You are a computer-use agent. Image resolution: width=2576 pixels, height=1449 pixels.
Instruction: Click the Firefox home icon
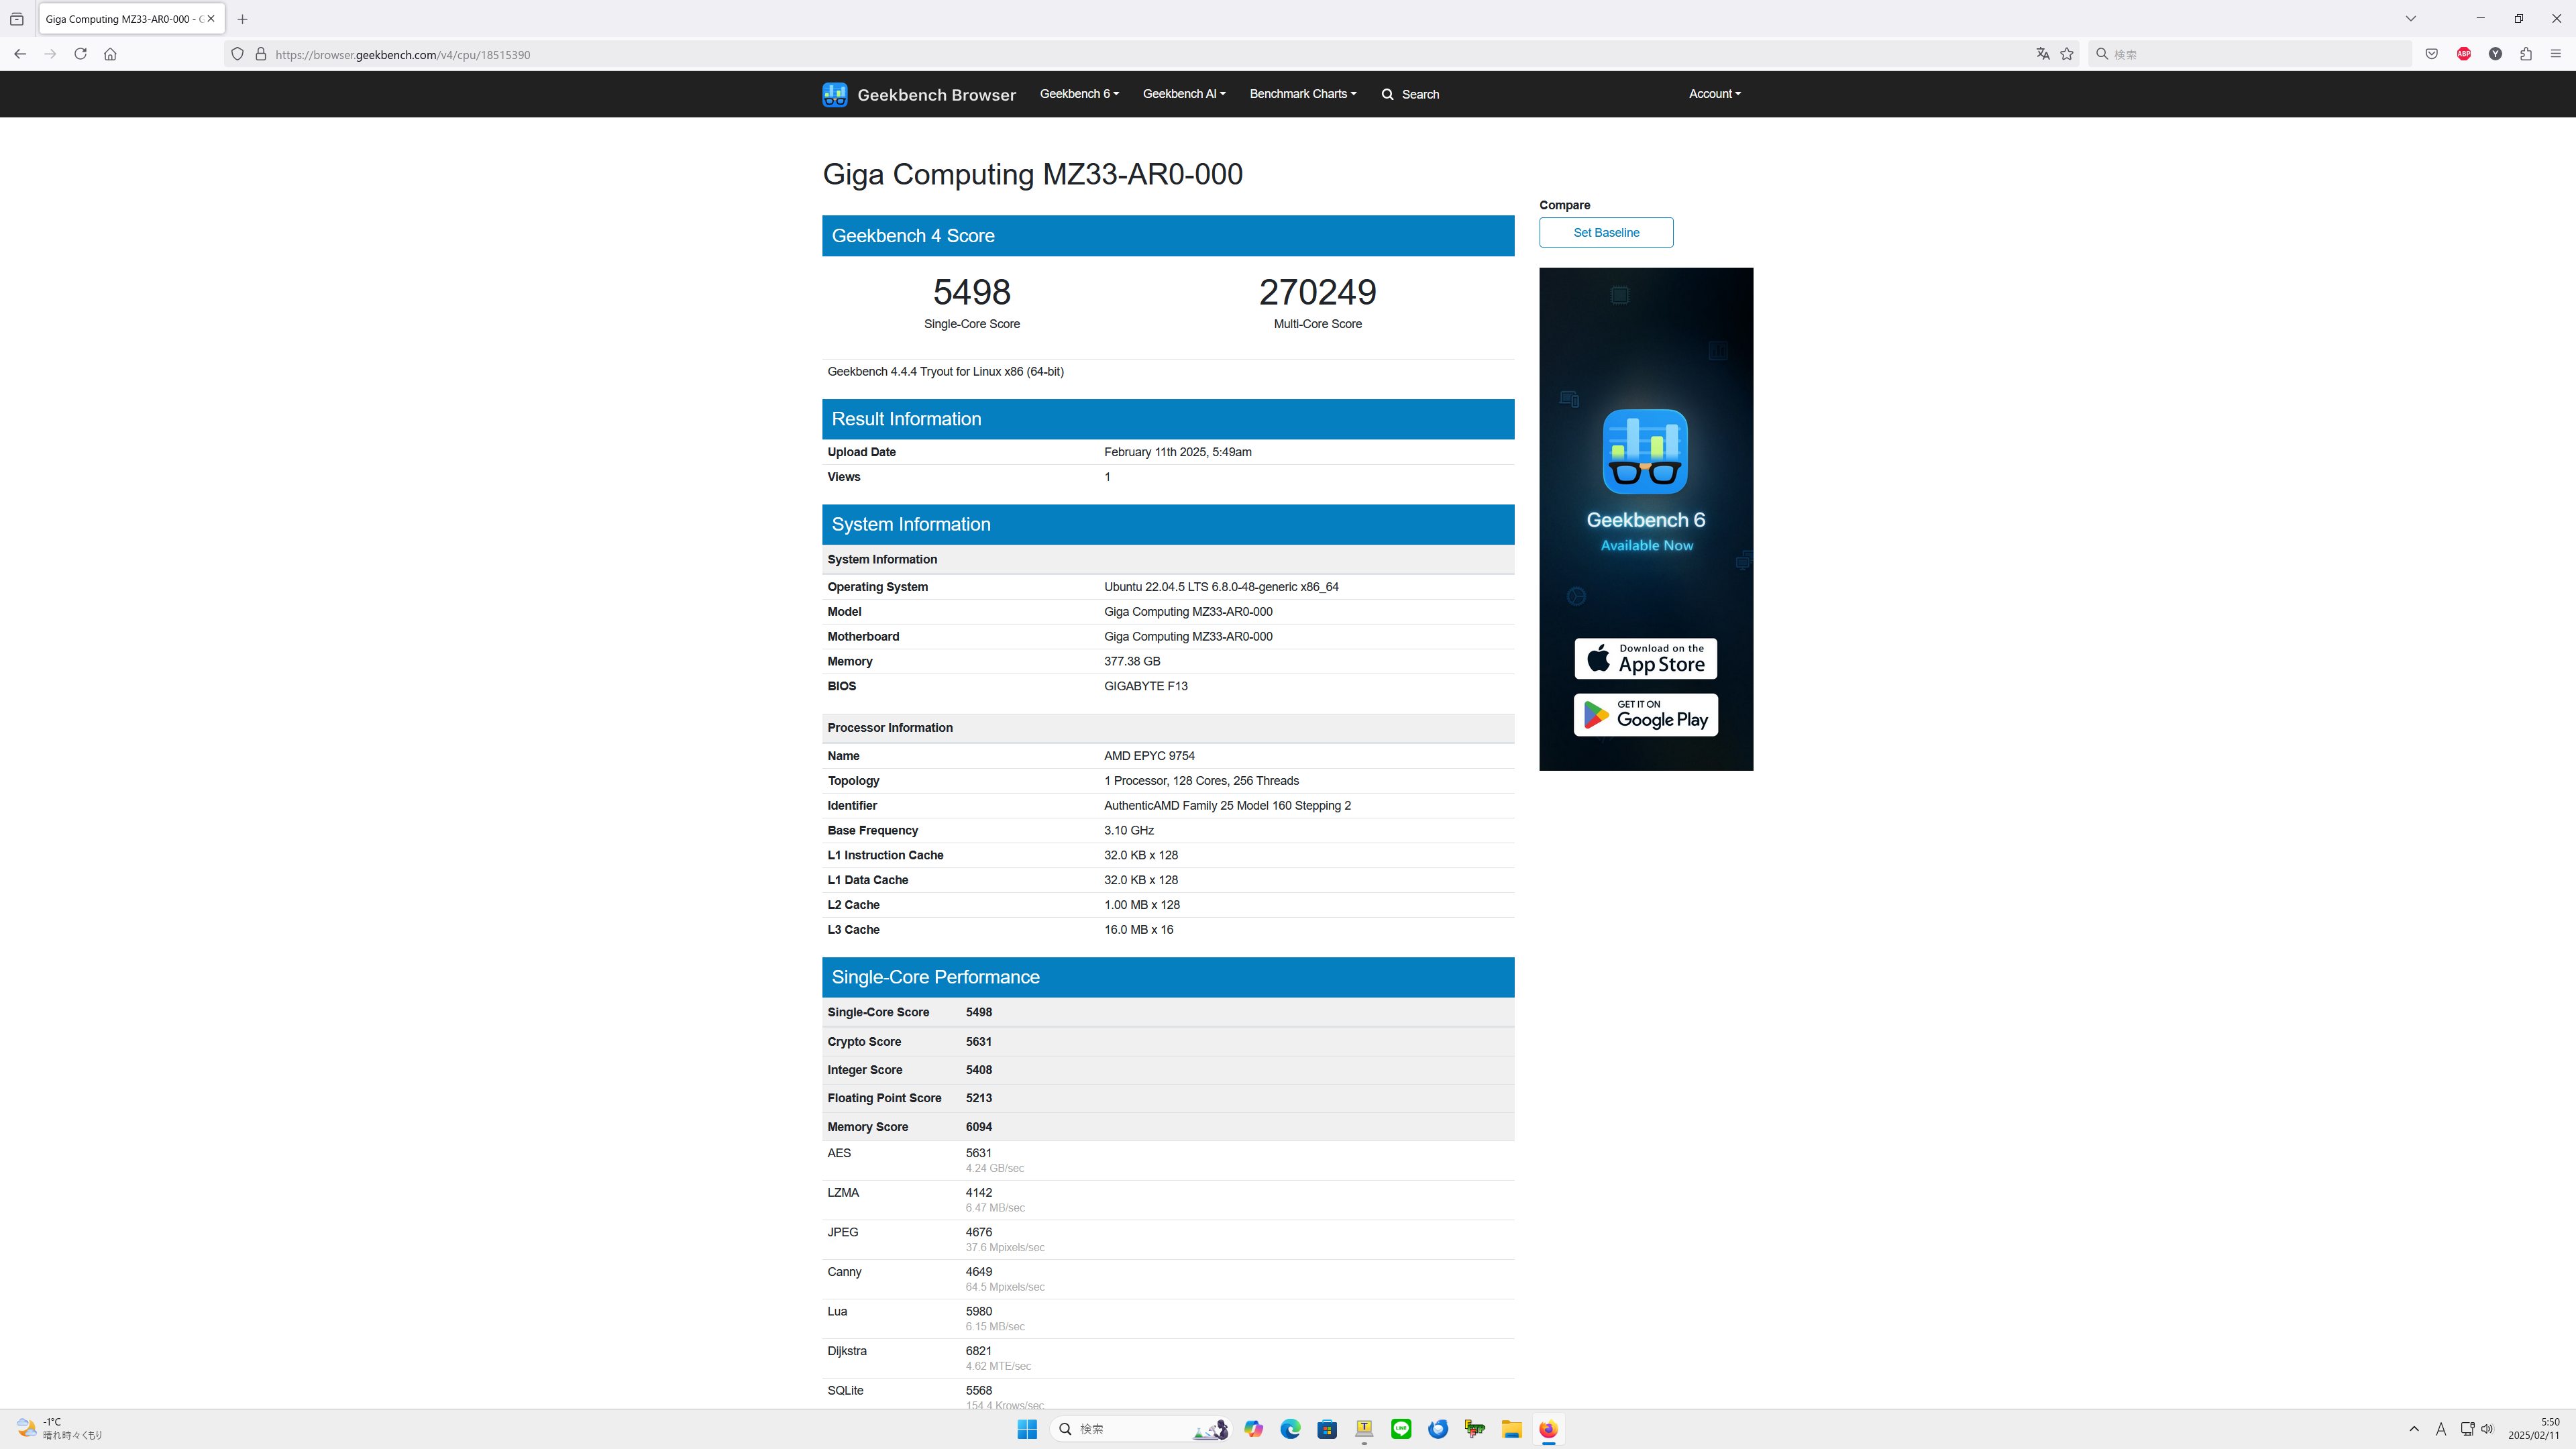tap(110, 54)
